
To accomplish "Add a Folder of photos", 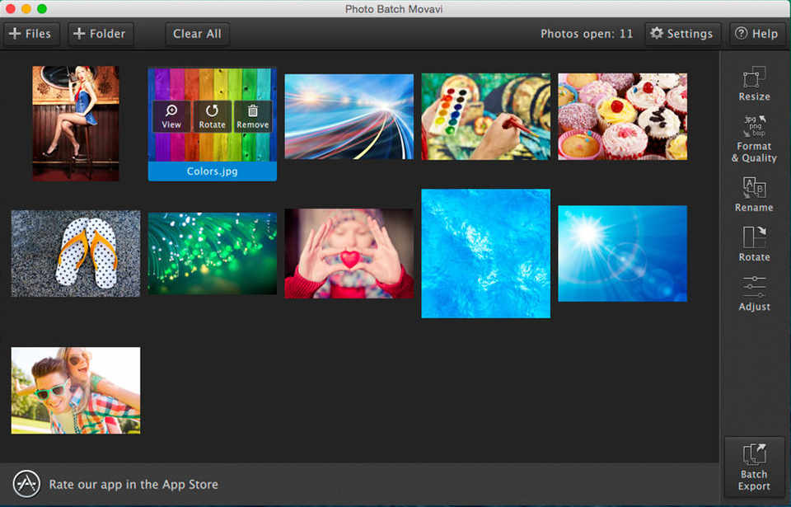I will coord(100,34).
